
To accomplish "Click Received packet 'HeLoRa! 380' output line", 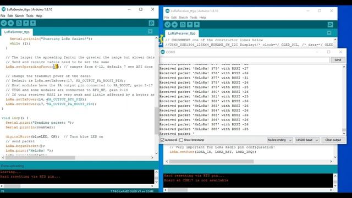I will pyautogui.click(x=204, y=92).
